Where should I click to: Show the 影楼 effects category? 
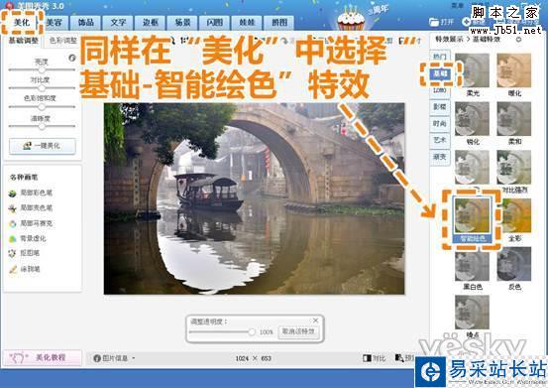pyautogui.click(x=440, y=107)
